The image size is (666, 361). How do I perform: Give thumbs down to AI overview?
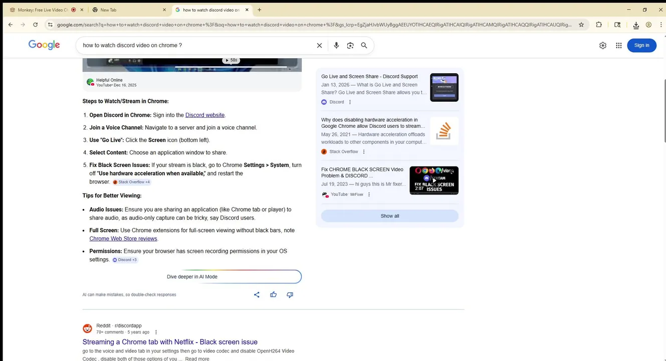pyautogui.click(x=290, y=295)
